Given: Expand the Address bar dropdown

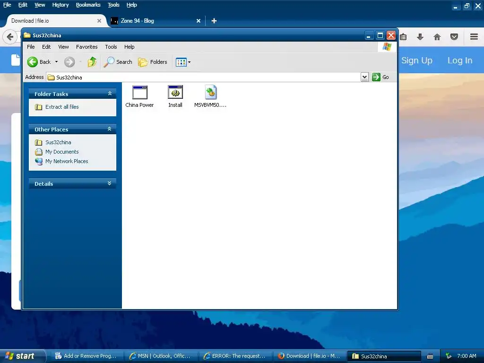Looking at the screenshot, I should (x=364, y=77).
